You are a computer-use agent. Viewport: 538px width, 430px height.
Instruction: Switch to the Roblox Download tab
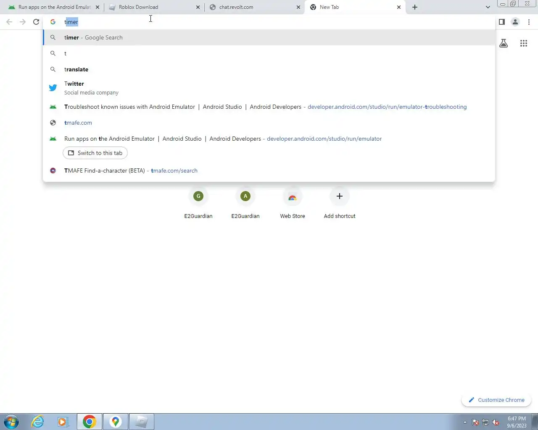click(154, 7)
